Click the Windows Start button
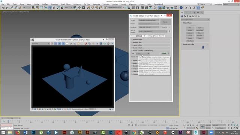Viewport: 240px width, 135px height. click(3, 132)
